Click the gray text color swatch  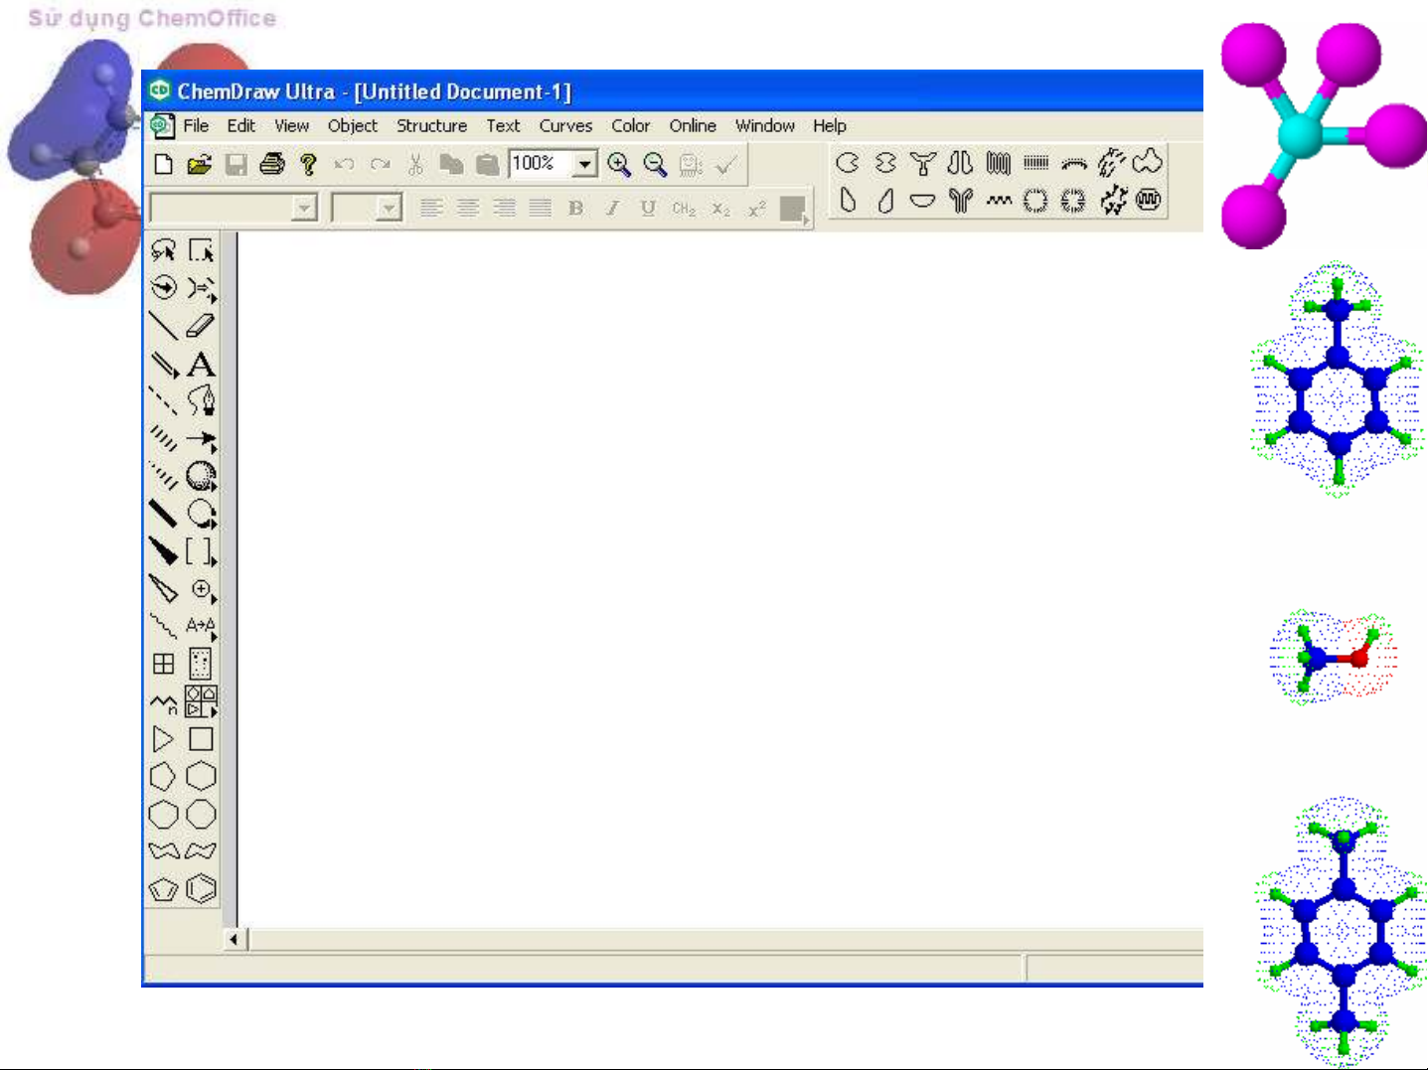793,209
